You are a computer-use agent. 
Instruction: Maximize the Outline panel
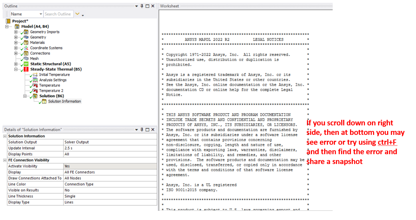147,6
